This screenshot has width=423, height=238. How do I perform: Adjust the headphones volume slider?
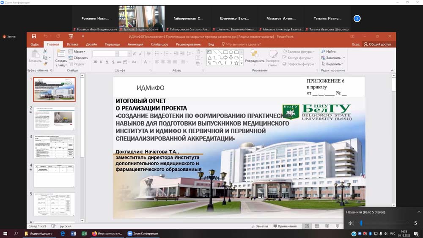(361, 223)
